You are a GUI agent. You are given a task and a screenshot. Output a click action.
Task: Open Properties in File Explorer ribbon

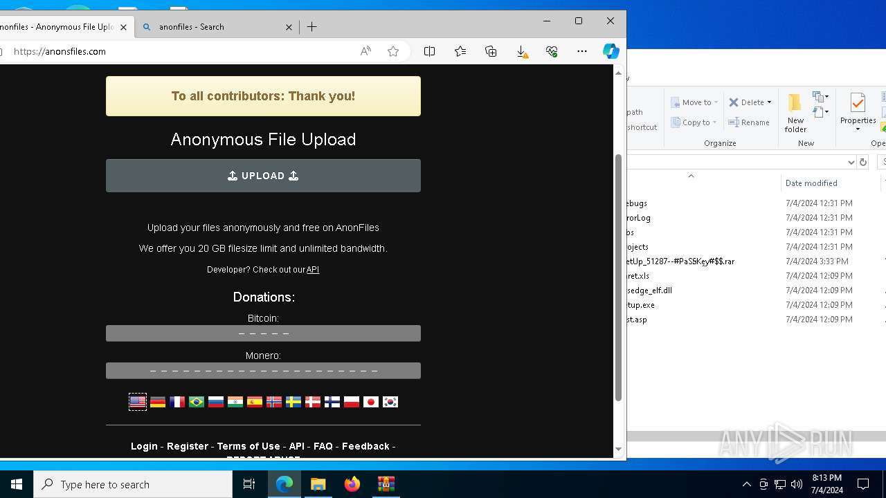(x=858, y=112)
